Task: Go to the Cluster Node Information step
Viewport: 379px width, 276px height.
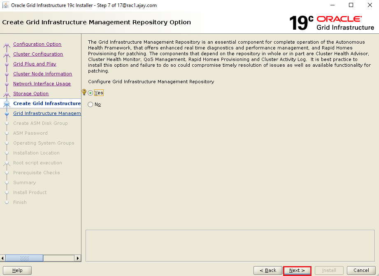Action: click(x=42, y=74)
